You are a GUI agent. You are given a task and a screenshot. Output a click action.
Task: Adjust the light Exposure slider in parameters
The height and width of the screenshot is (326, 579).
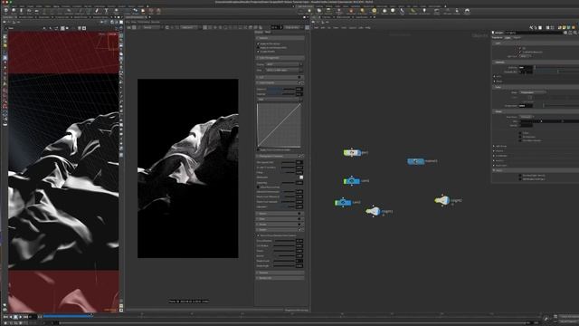click(556, 72)
